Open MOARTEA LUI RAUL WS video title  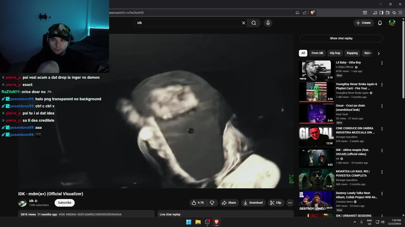[352, 173]
